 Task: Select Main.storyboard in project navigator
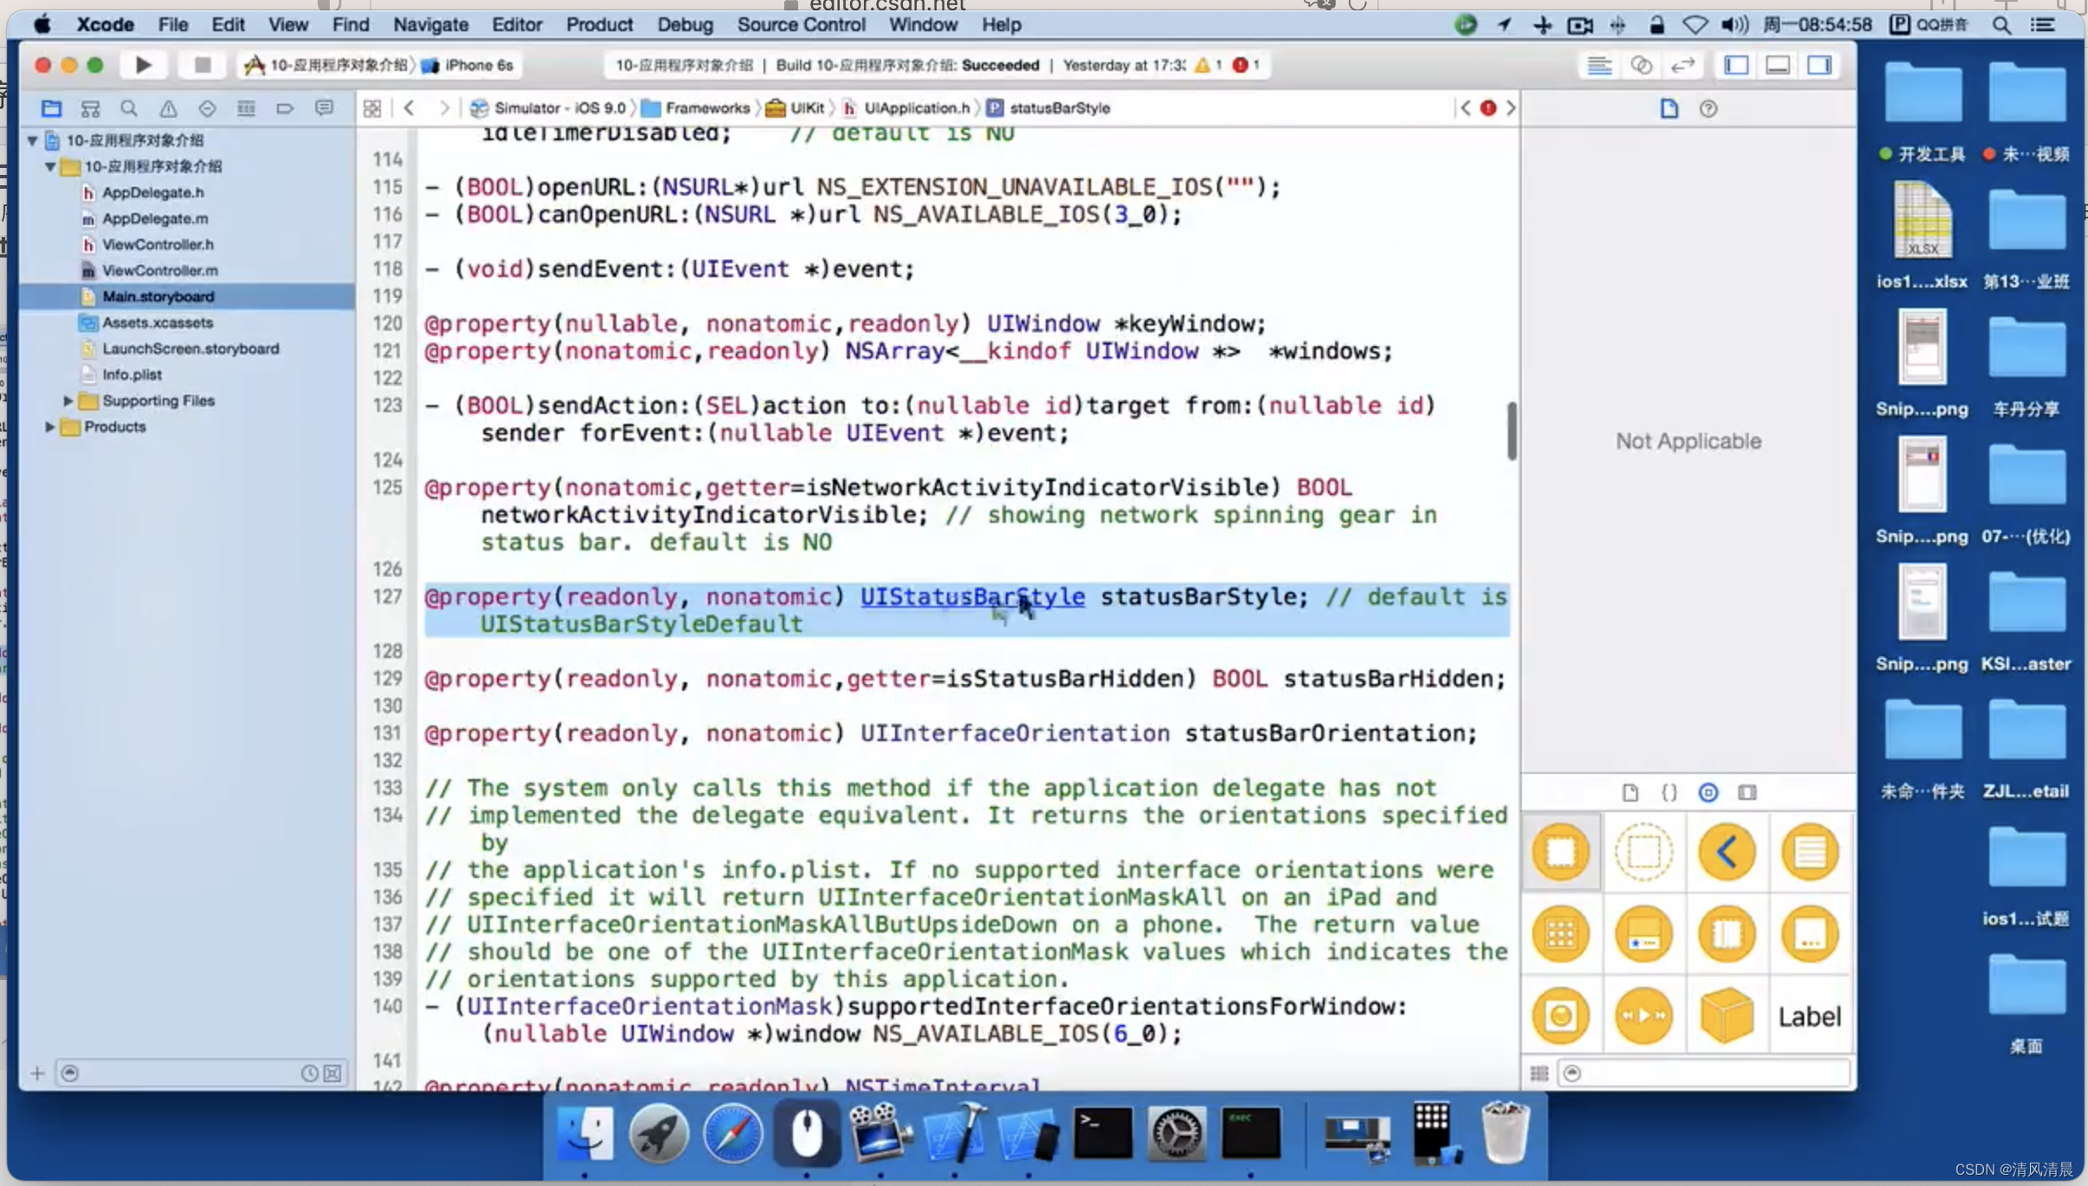(158, 295)
